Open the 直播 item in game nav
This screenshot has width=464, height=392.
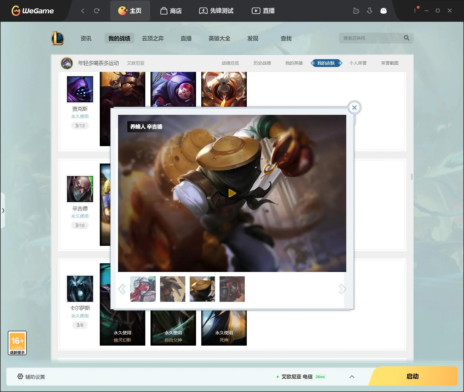pyautogui.click(x=186, y=38)
